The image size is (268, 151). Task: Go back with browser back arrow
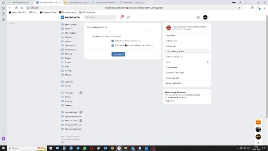(x=10, y=8)
